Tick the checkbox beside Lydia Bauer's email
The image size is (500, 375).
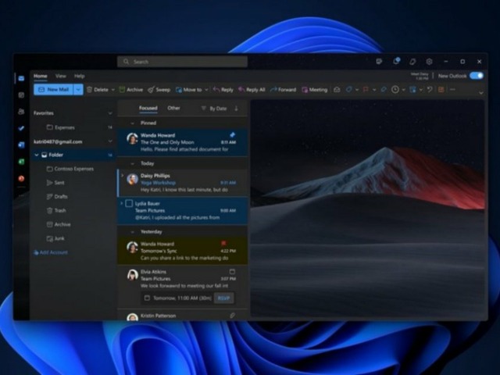[129, 203]
